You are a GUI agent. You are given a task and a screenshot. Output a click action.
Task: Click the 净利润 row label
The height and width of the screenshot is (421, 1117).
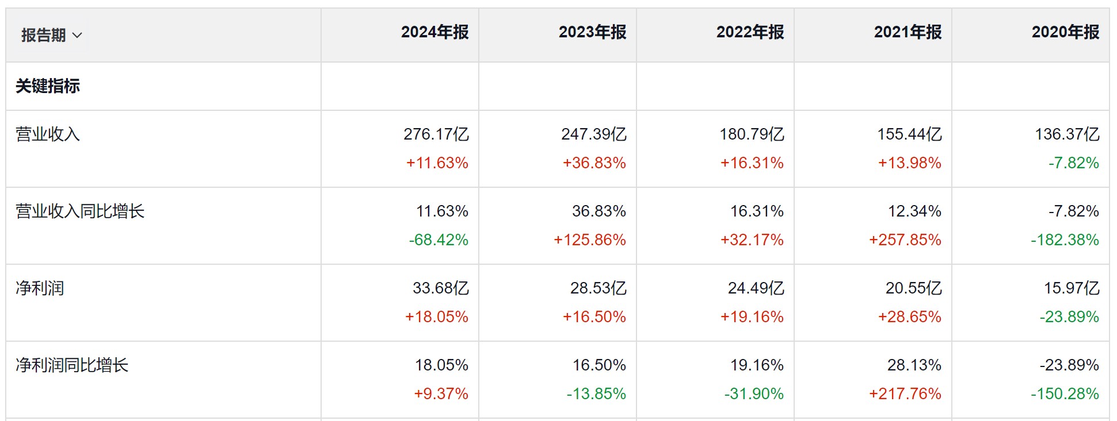pos(40,288)
